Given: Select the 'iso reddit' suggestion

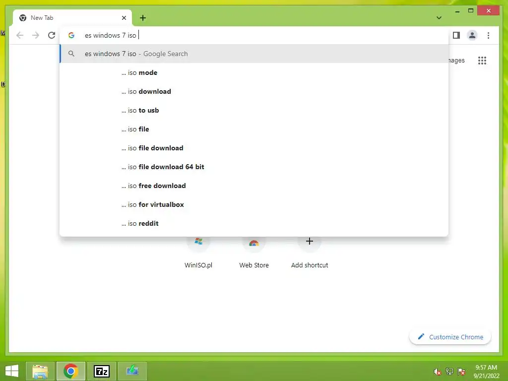Looking at the screenshot, I should pos(254,223).
